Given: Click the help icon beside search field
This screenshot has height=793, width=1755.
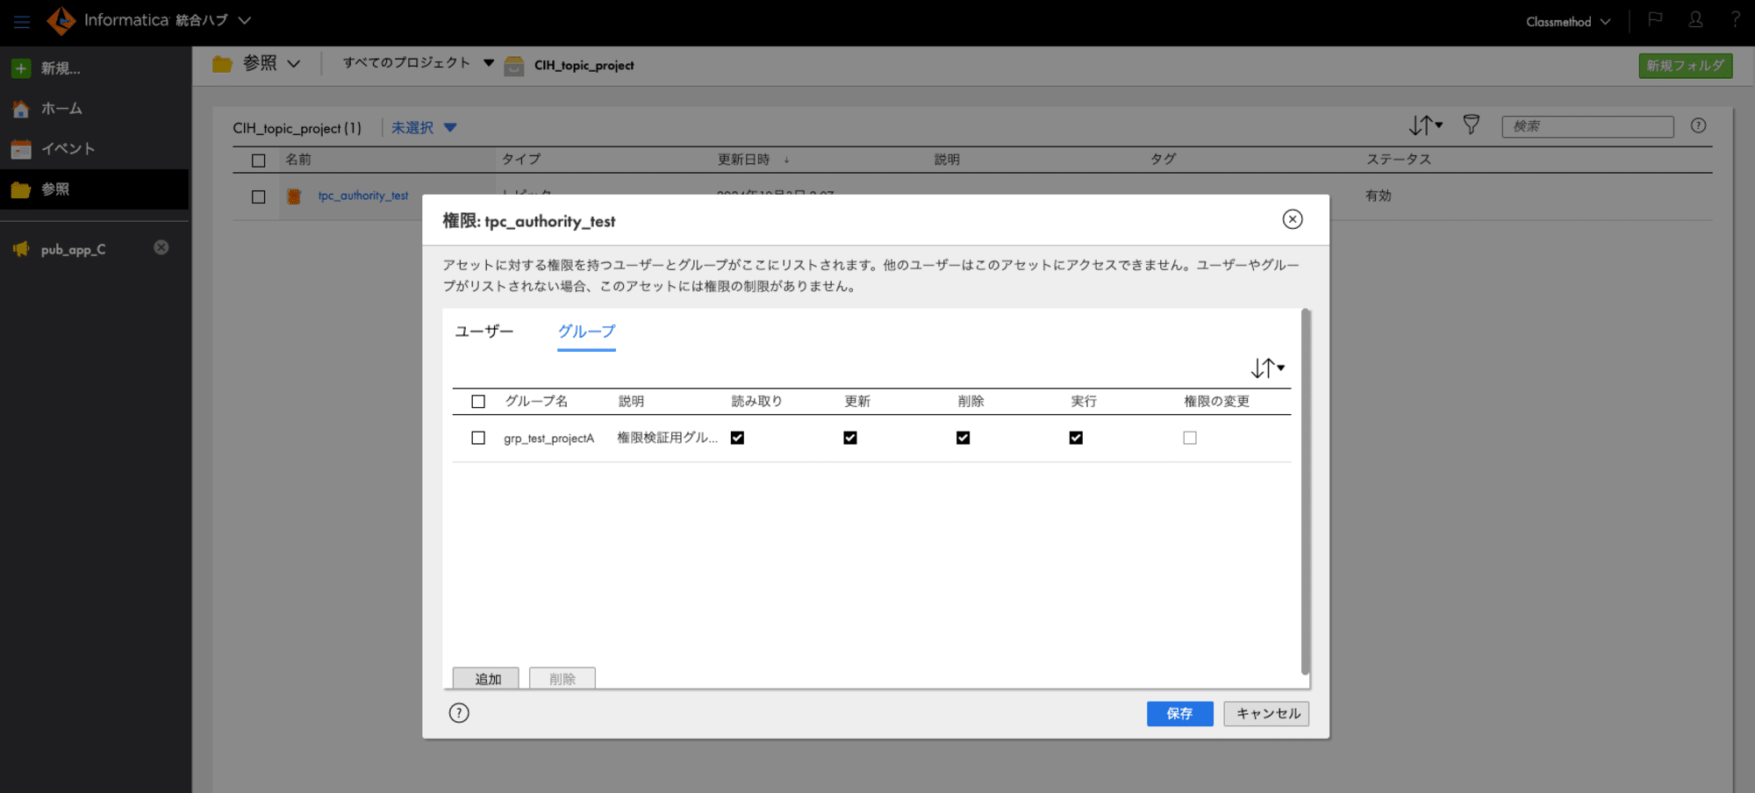Looking at the screenshot, I should pos(1699,125).
